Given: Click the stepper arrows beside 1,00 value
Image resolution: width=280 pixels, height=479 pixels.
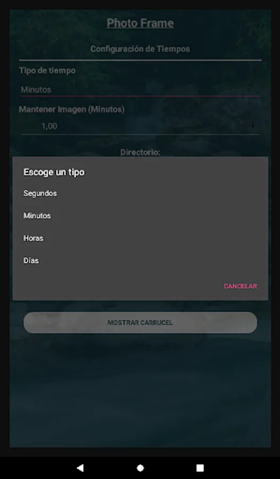Looking at the screenshot, I should (253, 126).
